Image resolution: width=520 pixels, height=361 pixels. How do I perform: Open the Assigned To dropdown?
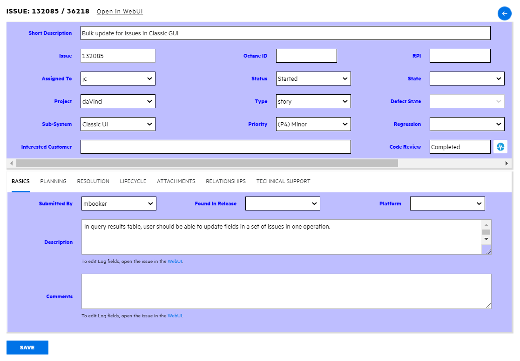pos(118,79)
